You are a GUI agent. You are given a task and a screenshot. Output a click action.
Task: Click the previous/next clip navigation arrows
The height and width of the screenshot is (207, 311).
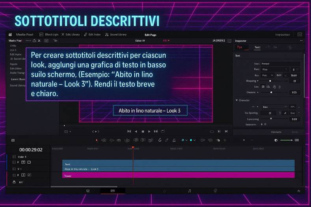[x=96, y=131]
